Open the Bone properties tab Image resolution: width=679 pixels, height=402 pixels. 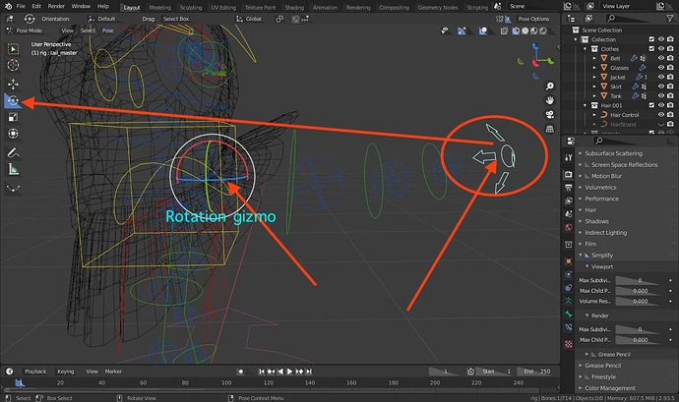click(x=569, y=315)
